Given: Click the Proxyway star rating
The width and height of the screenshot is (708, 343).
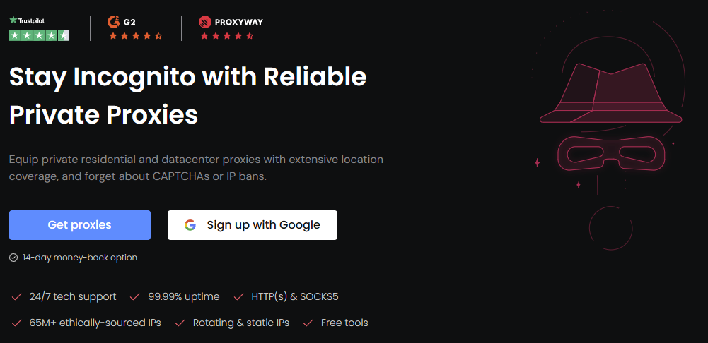Looking at the screenshot, I should tap(226, 35).
